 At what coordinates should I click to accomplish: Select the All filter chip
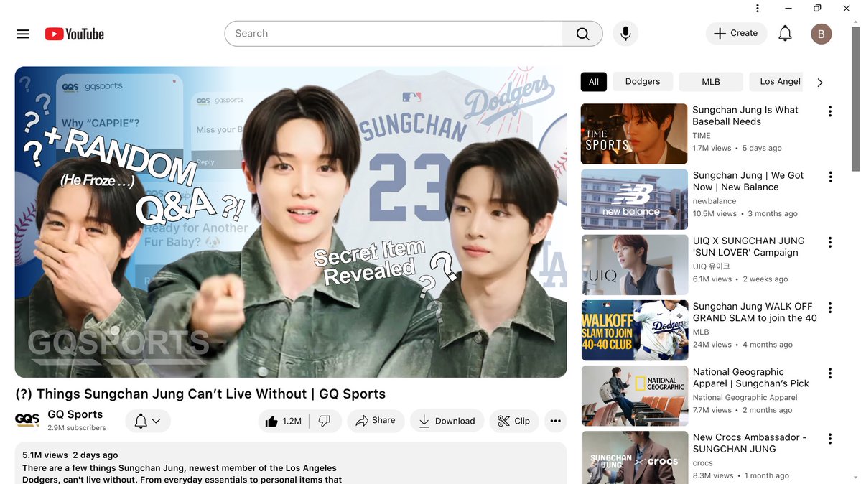[594, 82]
